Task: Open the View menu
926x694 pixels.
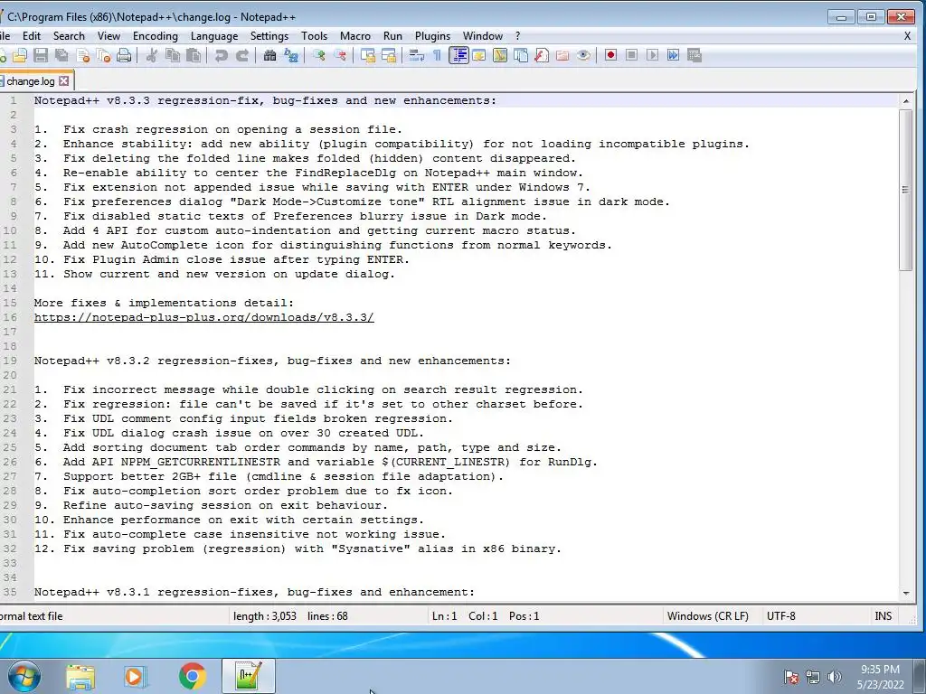Action: (109, 36)
